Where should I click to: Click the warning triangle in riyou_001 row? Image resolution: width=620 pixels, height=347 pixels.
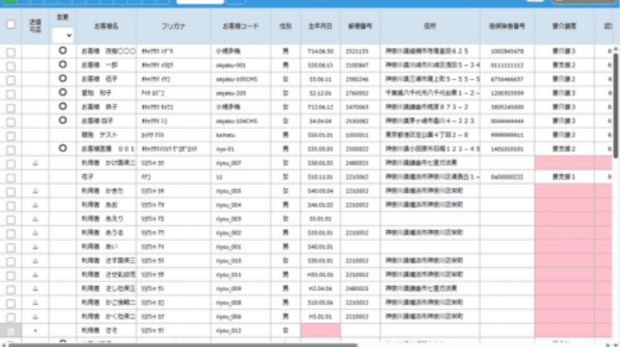click(35, 247)
